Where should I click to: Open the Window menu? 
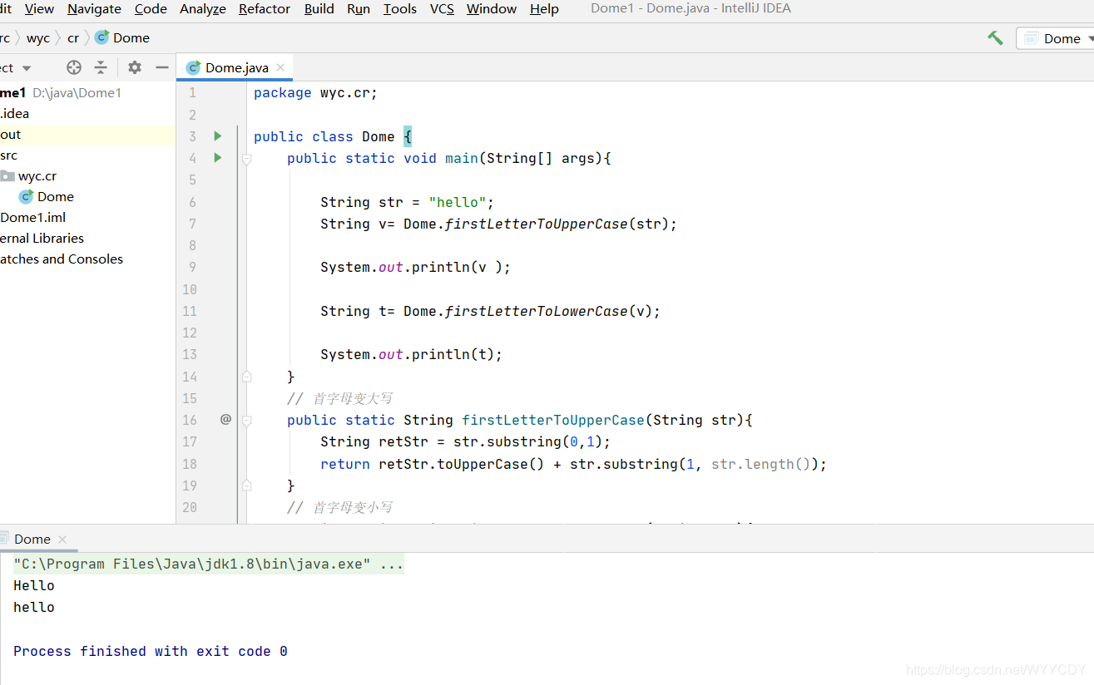click(x=492, y=9)
